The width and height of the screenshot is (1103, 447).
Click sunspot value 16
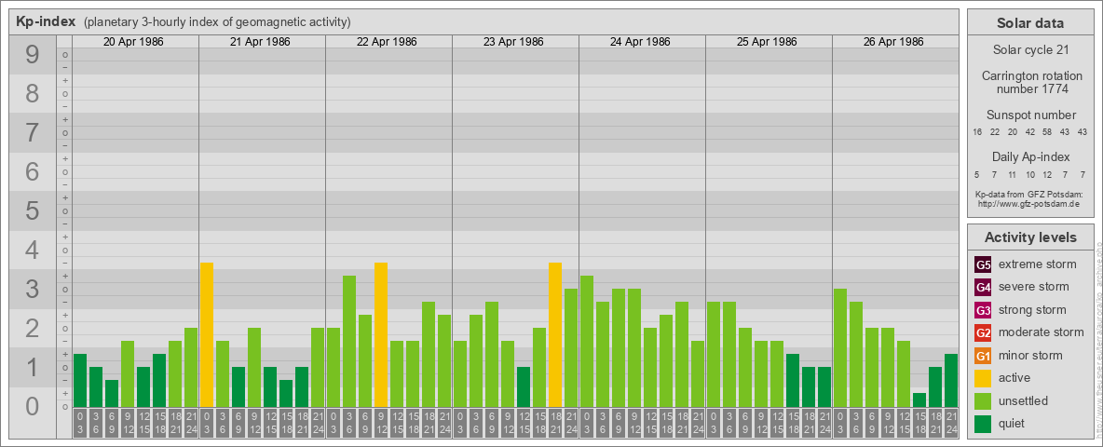(x=977, y=132)
